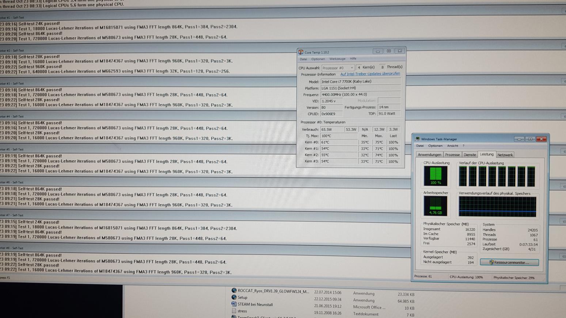The height and width of the screenshot is (318, 566).
Task: Click the Platform field LGA 1151
Action: pyautogui.click(x=361, y=88)
